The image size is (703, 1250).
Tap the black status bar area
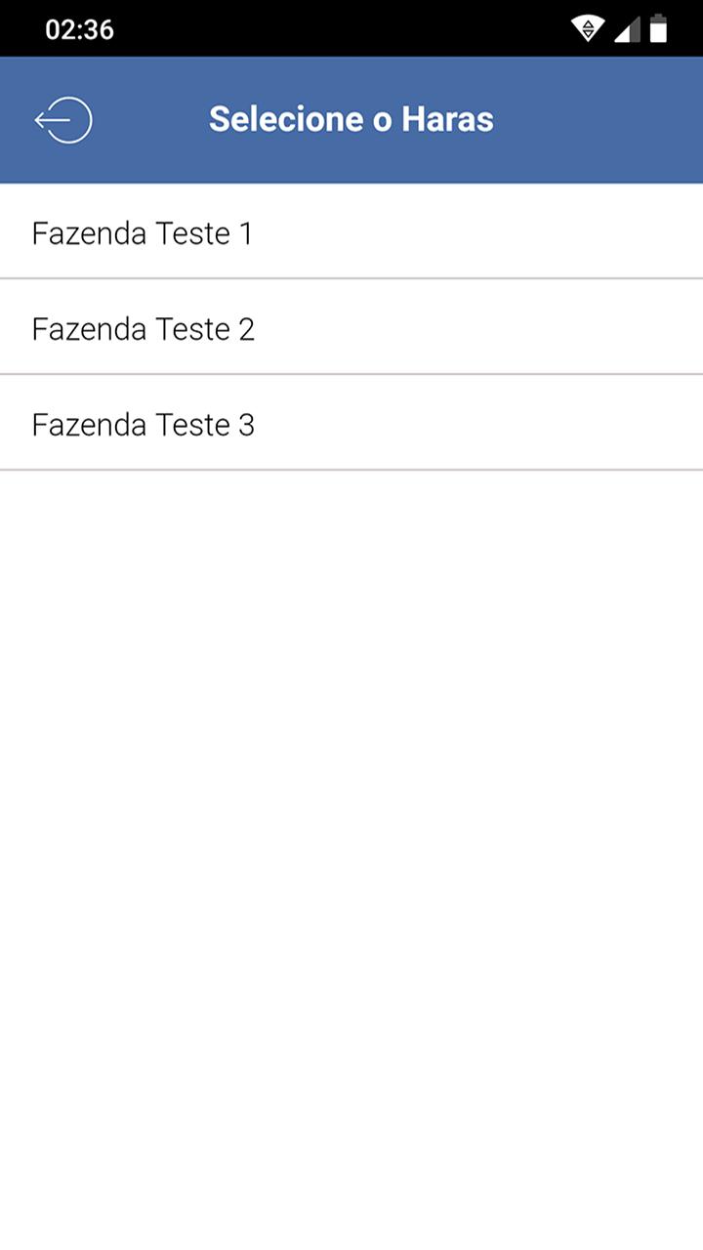click(342, 28)
